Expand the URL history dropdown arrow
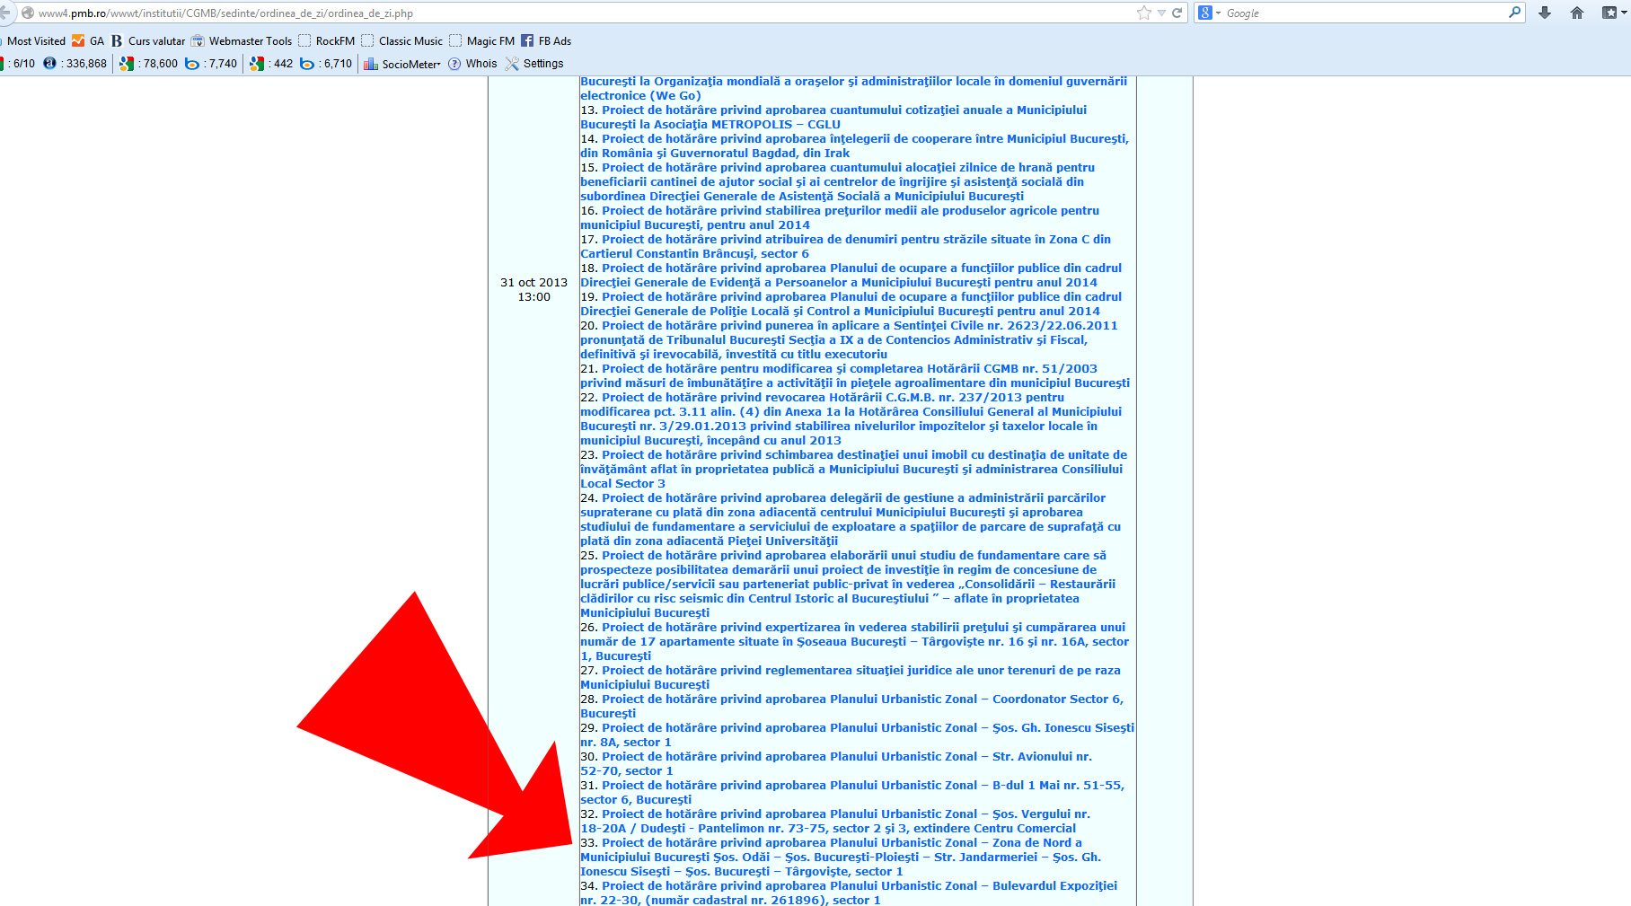The image size is (1631, 906). coord(1161,13)
